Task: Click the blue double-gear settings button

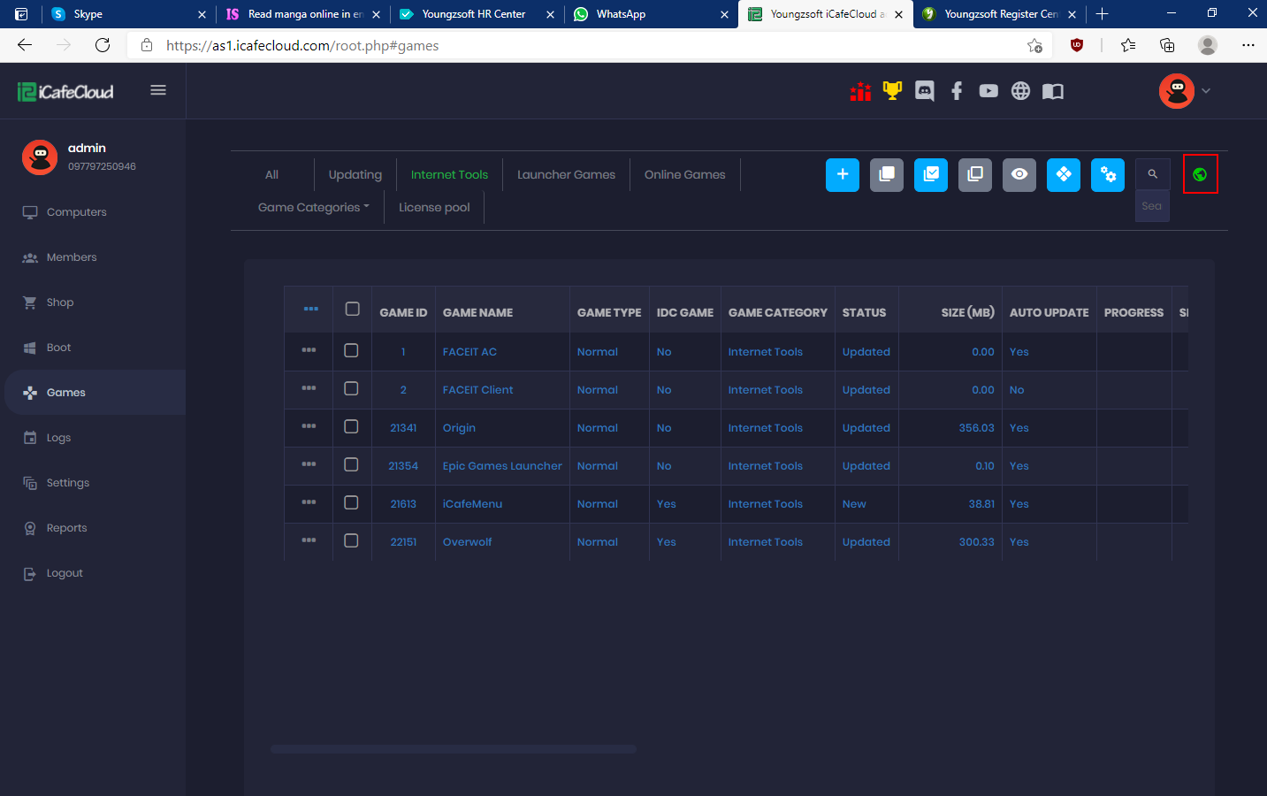Action: click(x=1107, y=174)
